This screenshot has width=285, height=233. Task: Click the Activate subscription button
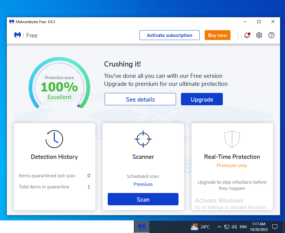point(169,35)
